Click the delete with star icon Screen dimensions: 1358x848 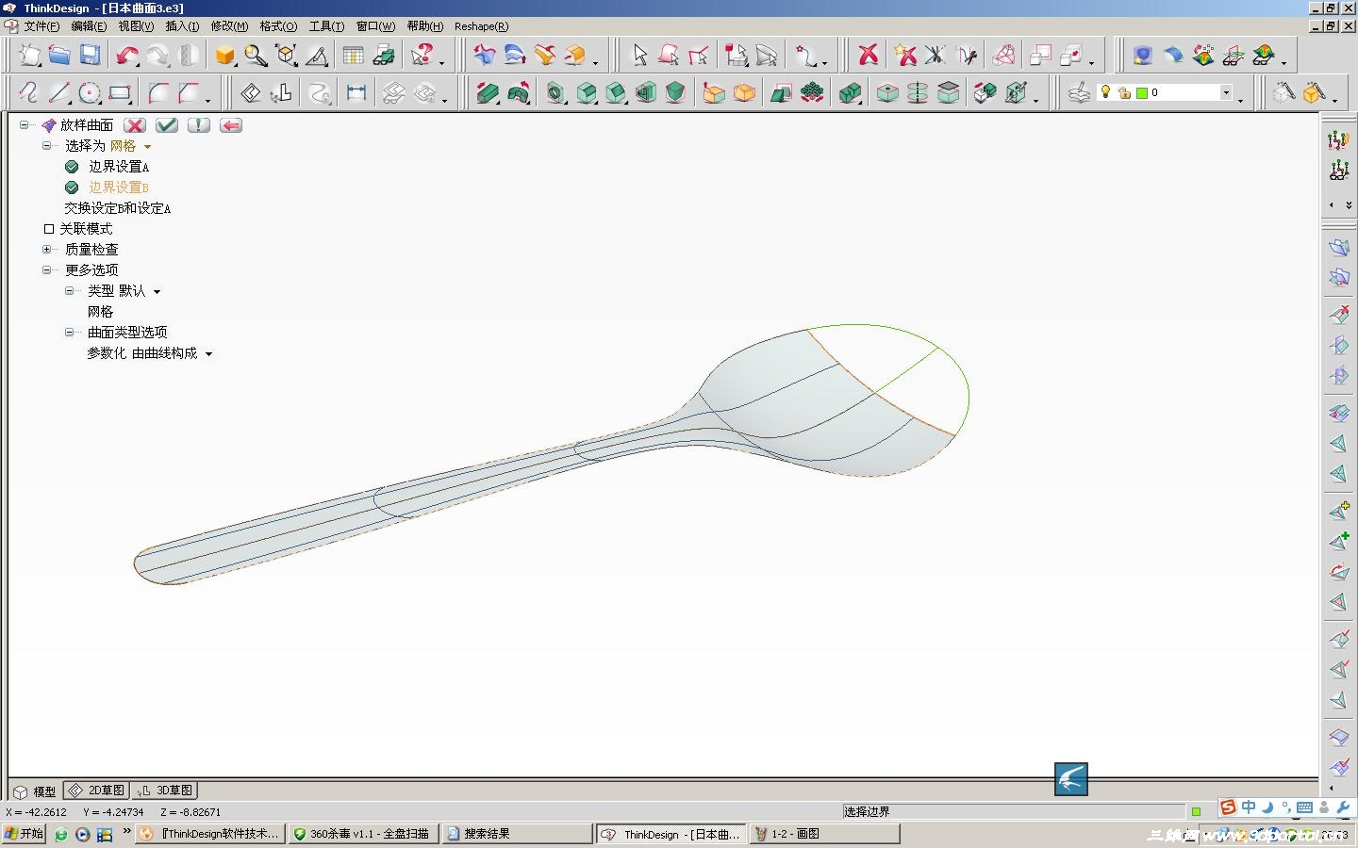[905, 56]
